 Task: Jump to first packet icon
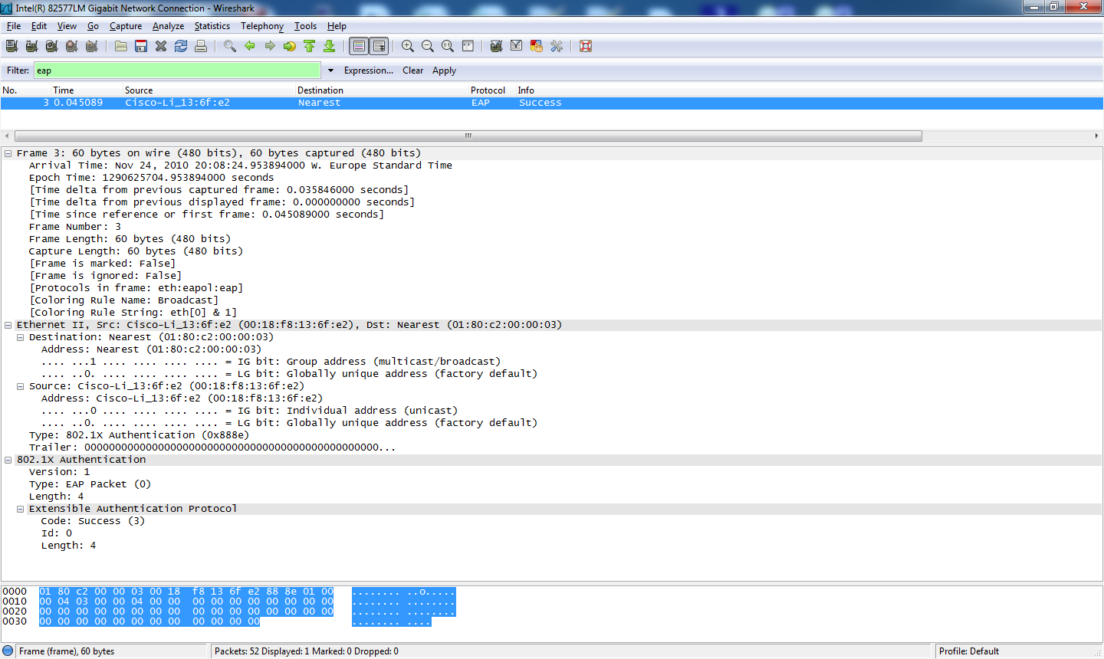(310, 46)
